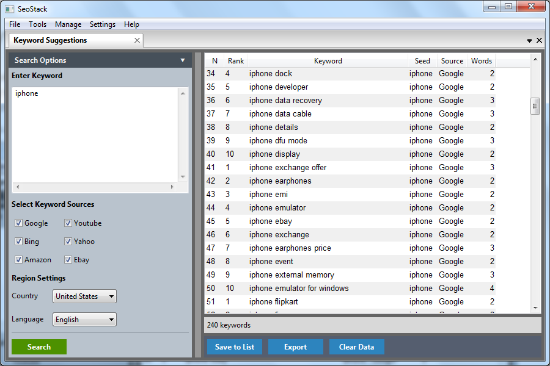
Task: Sort by the Keyword column header
Action: pos(328,61)
